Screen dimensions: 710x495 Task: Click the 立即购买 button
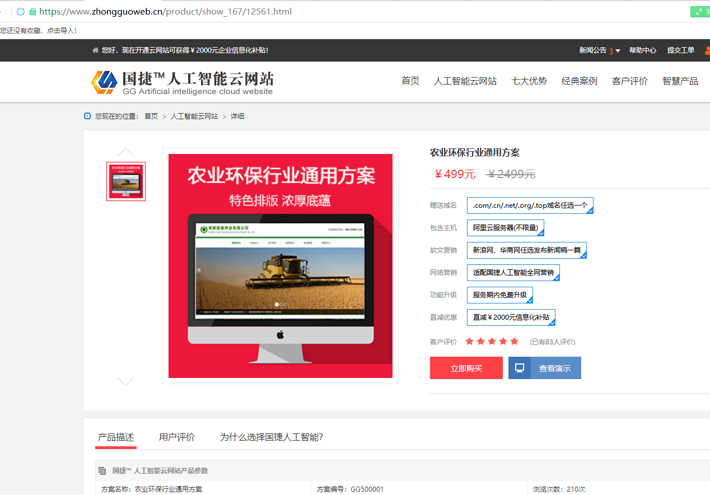coord(466,368)
